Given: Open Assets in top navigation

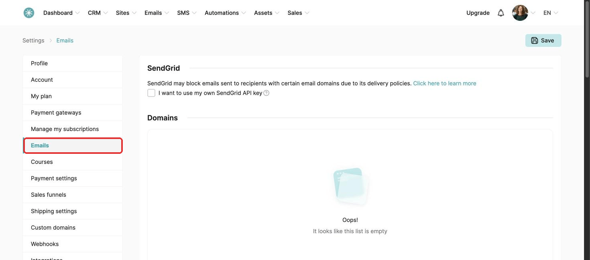Looking at the screenshot, I should 263,13.
